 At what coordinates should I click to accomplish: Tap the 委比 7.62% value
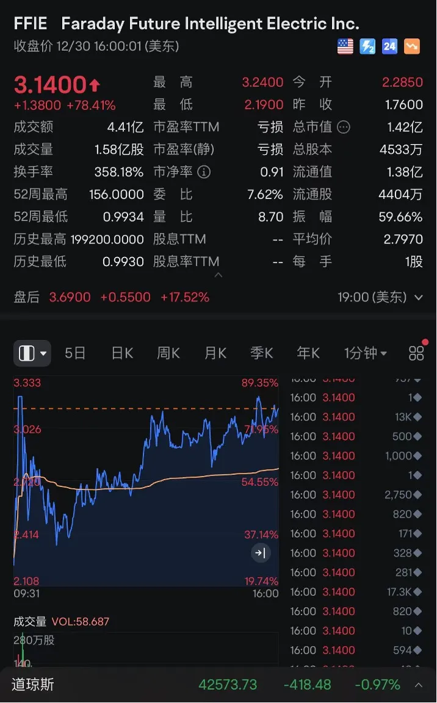[265, 195]
